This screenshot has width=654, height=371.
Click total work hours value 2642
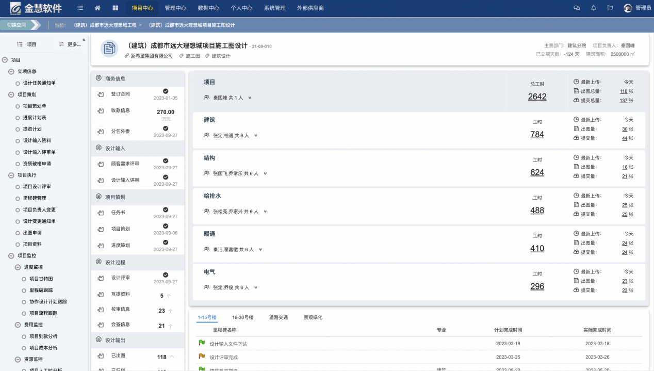pyautogui.click(x=537, y=96)
